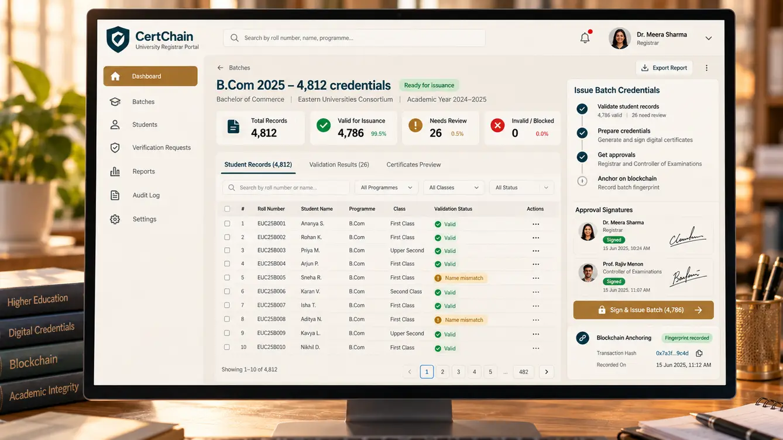
Task: Click the top search bar field
Action: (x=354, y=38)
